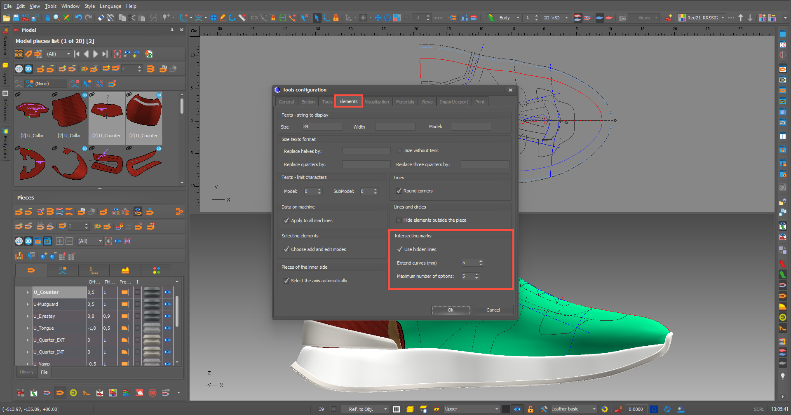Select the Pan hand tool

[47, 18]
